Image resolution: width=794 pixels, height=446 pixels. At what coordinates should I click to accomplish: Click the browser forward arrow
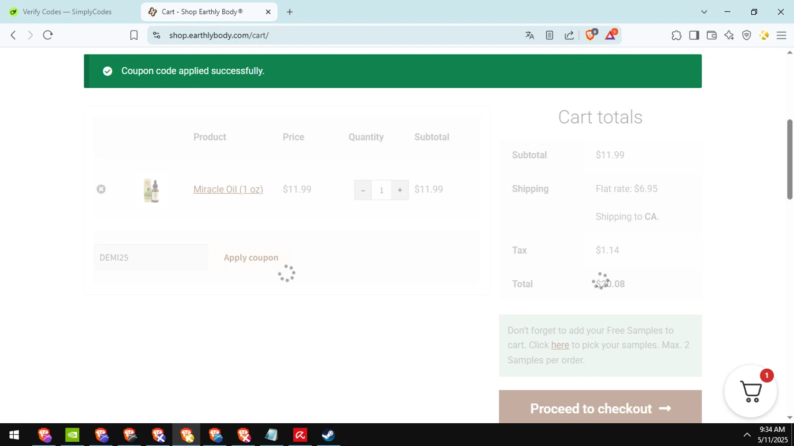coord(30,35)
